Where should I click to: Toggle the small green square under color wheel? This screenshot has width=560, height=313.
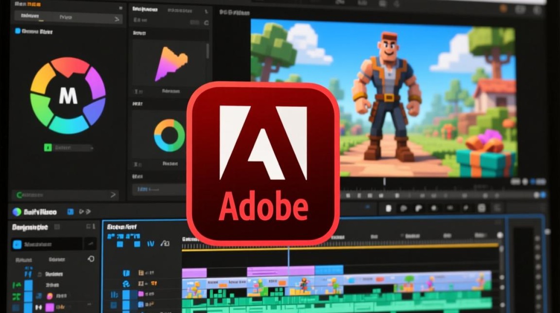(47, 147)
